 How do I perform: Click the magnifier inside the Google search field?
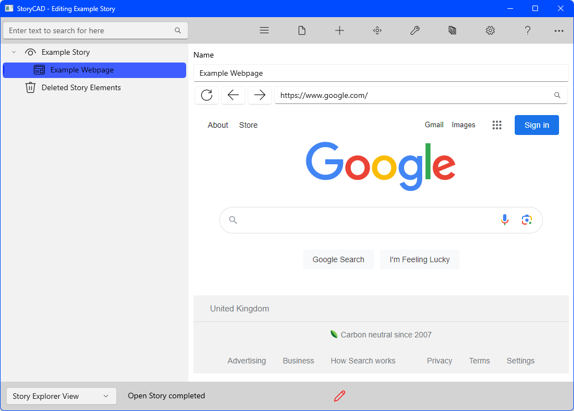tap(233, 220)
